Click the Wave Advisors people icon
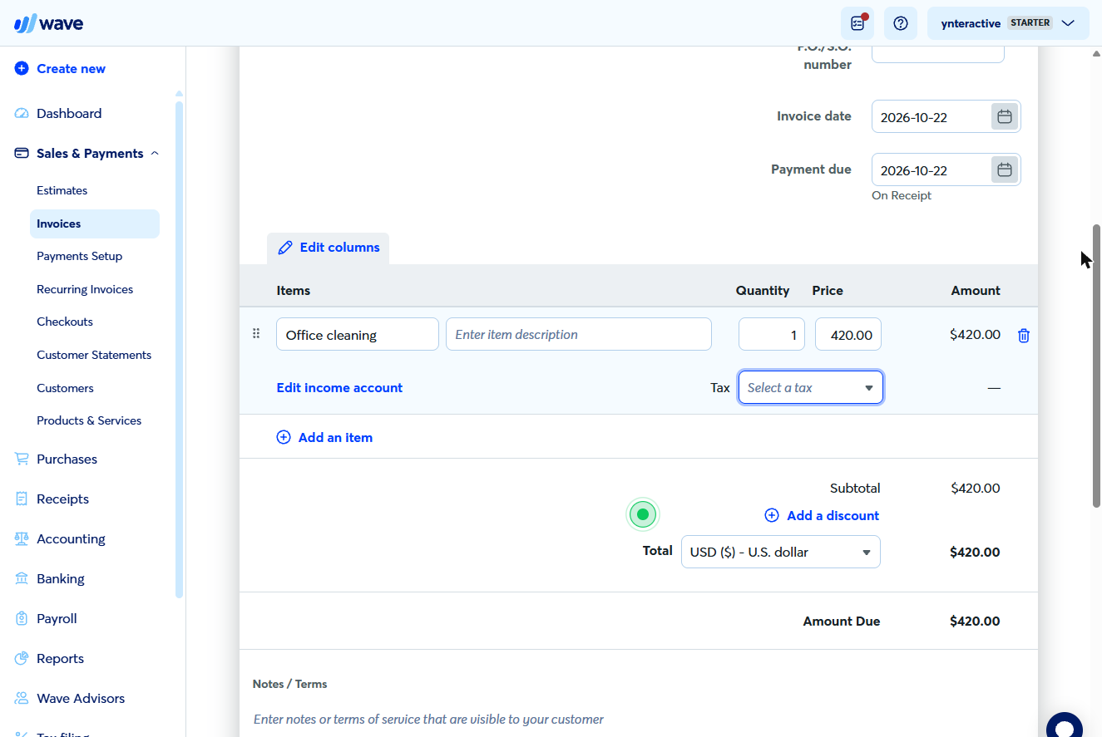 22,699
